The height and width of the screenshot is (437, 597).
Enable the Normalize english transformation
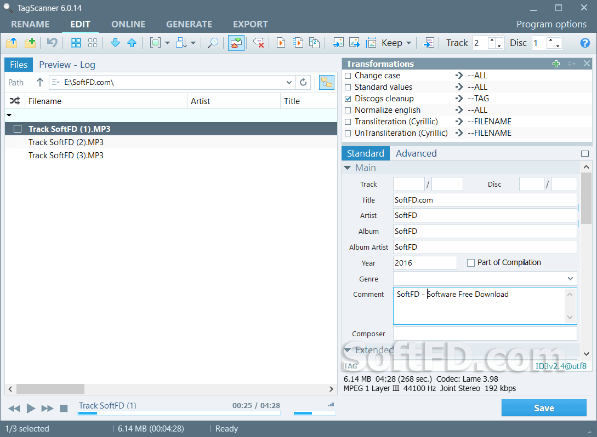(348, 110)
